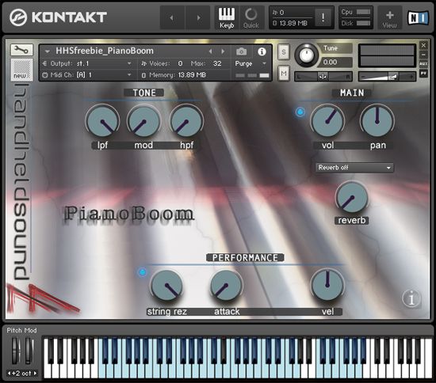Click the Mod wheel
Image resolution: width=436 pixels, height=383 pixels.
tap(29, 351)
